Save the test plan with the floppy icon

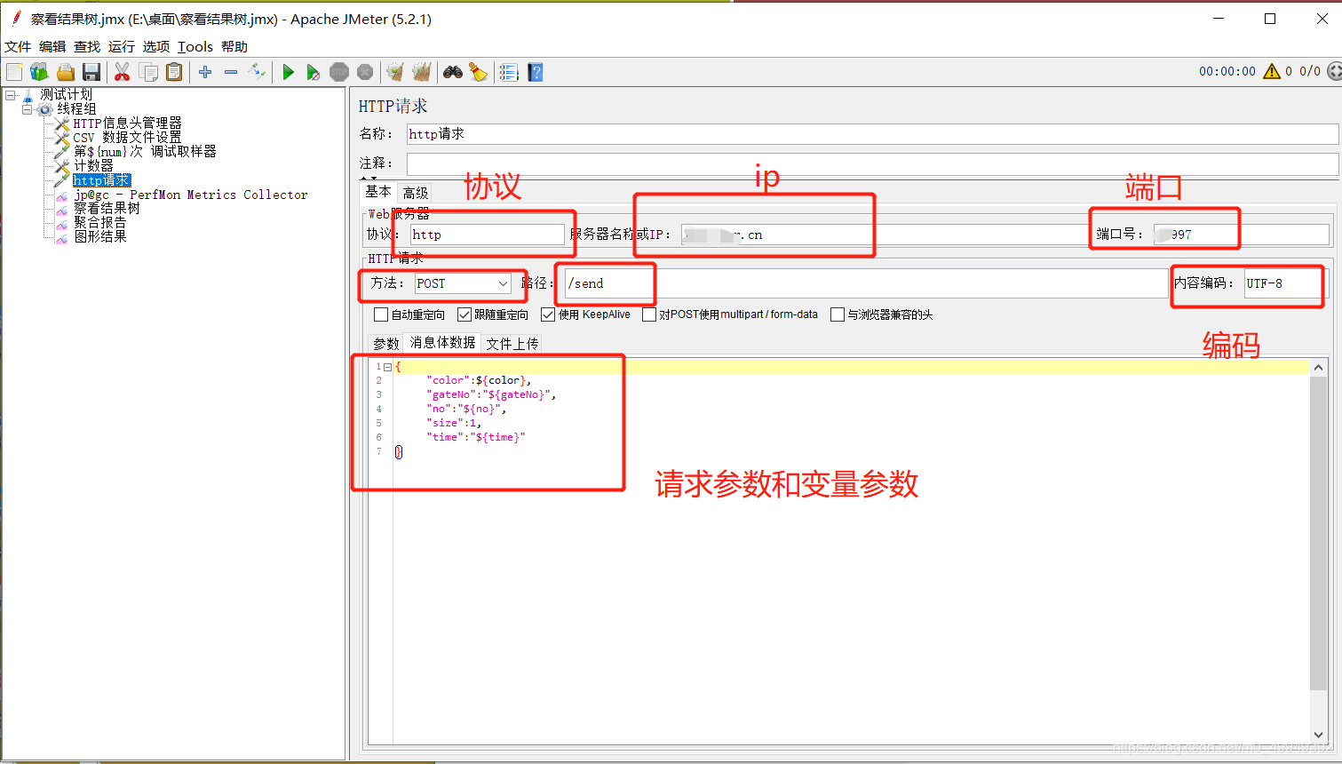click(91, 72)
